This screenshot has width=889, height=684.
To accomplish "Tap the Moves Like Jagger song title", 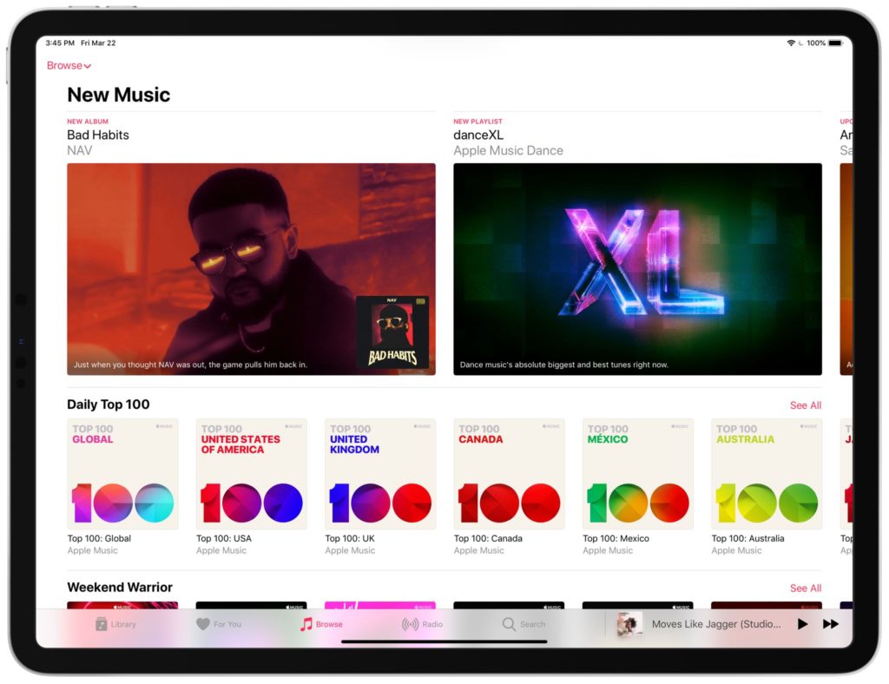I will click(x=715, y=623).
